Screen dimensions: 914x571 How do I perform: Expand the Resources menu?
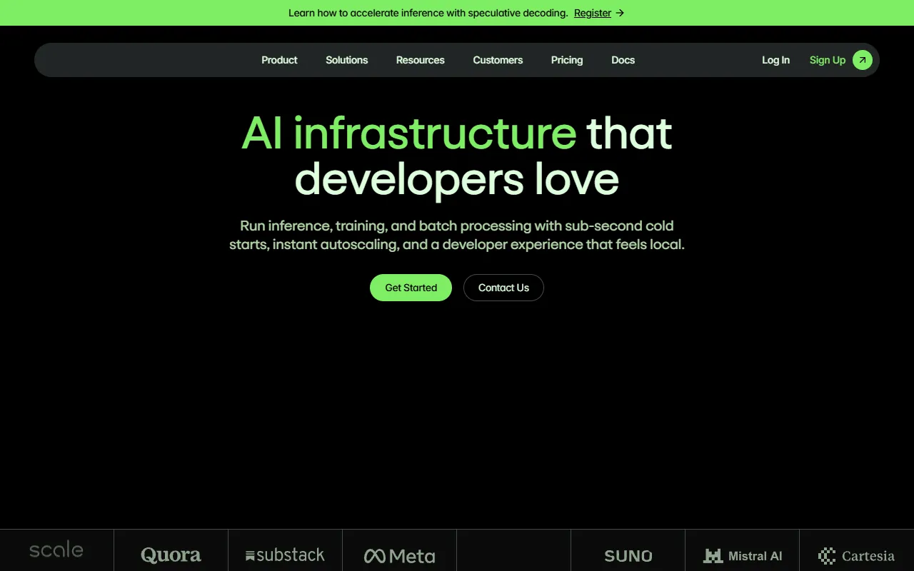(x=420, y=60)
